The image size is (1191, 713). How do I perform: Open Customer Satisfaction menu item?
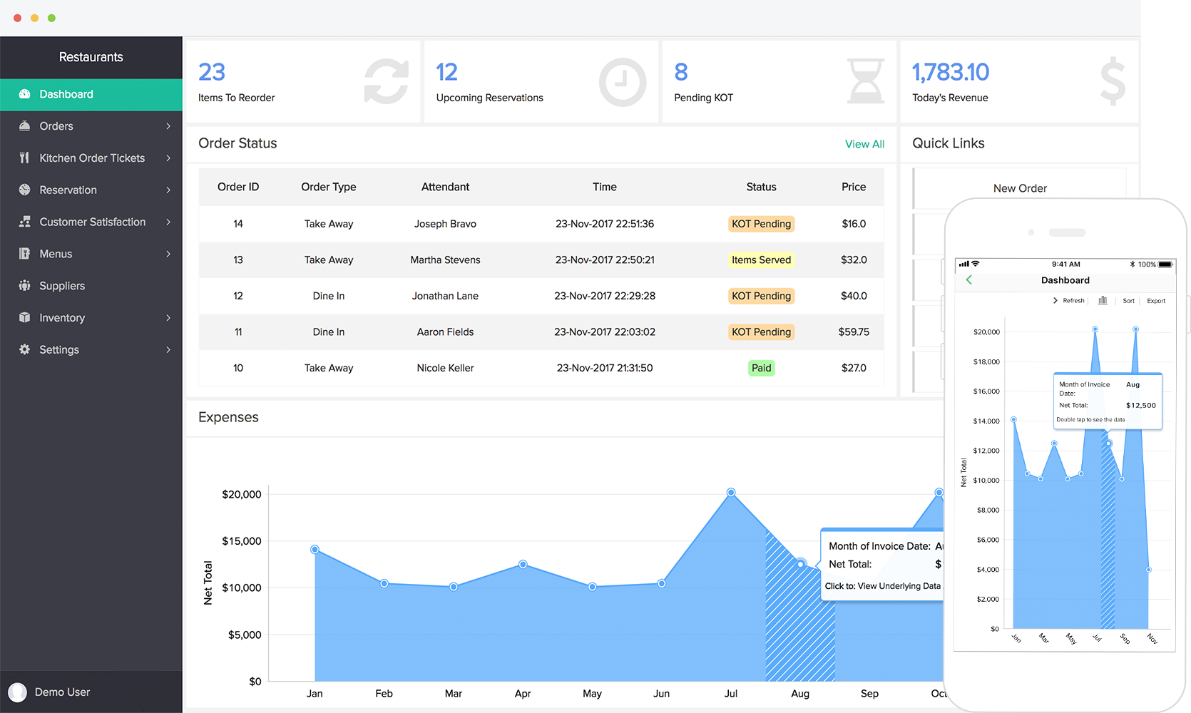coord(93,222)
